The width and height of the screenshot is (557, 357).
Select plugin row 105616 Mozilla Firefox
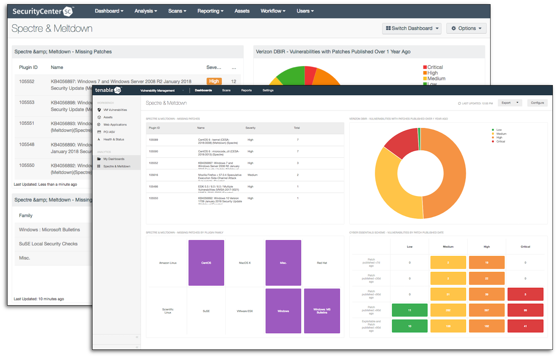(245, 175)
